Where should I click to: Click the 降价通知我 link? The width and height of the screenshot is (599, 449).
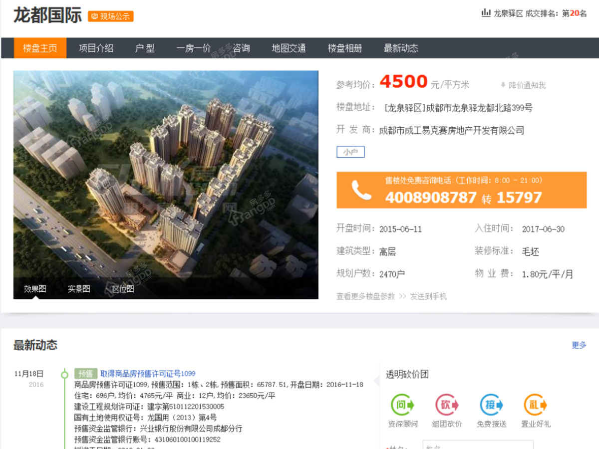[x=527, y=85]
